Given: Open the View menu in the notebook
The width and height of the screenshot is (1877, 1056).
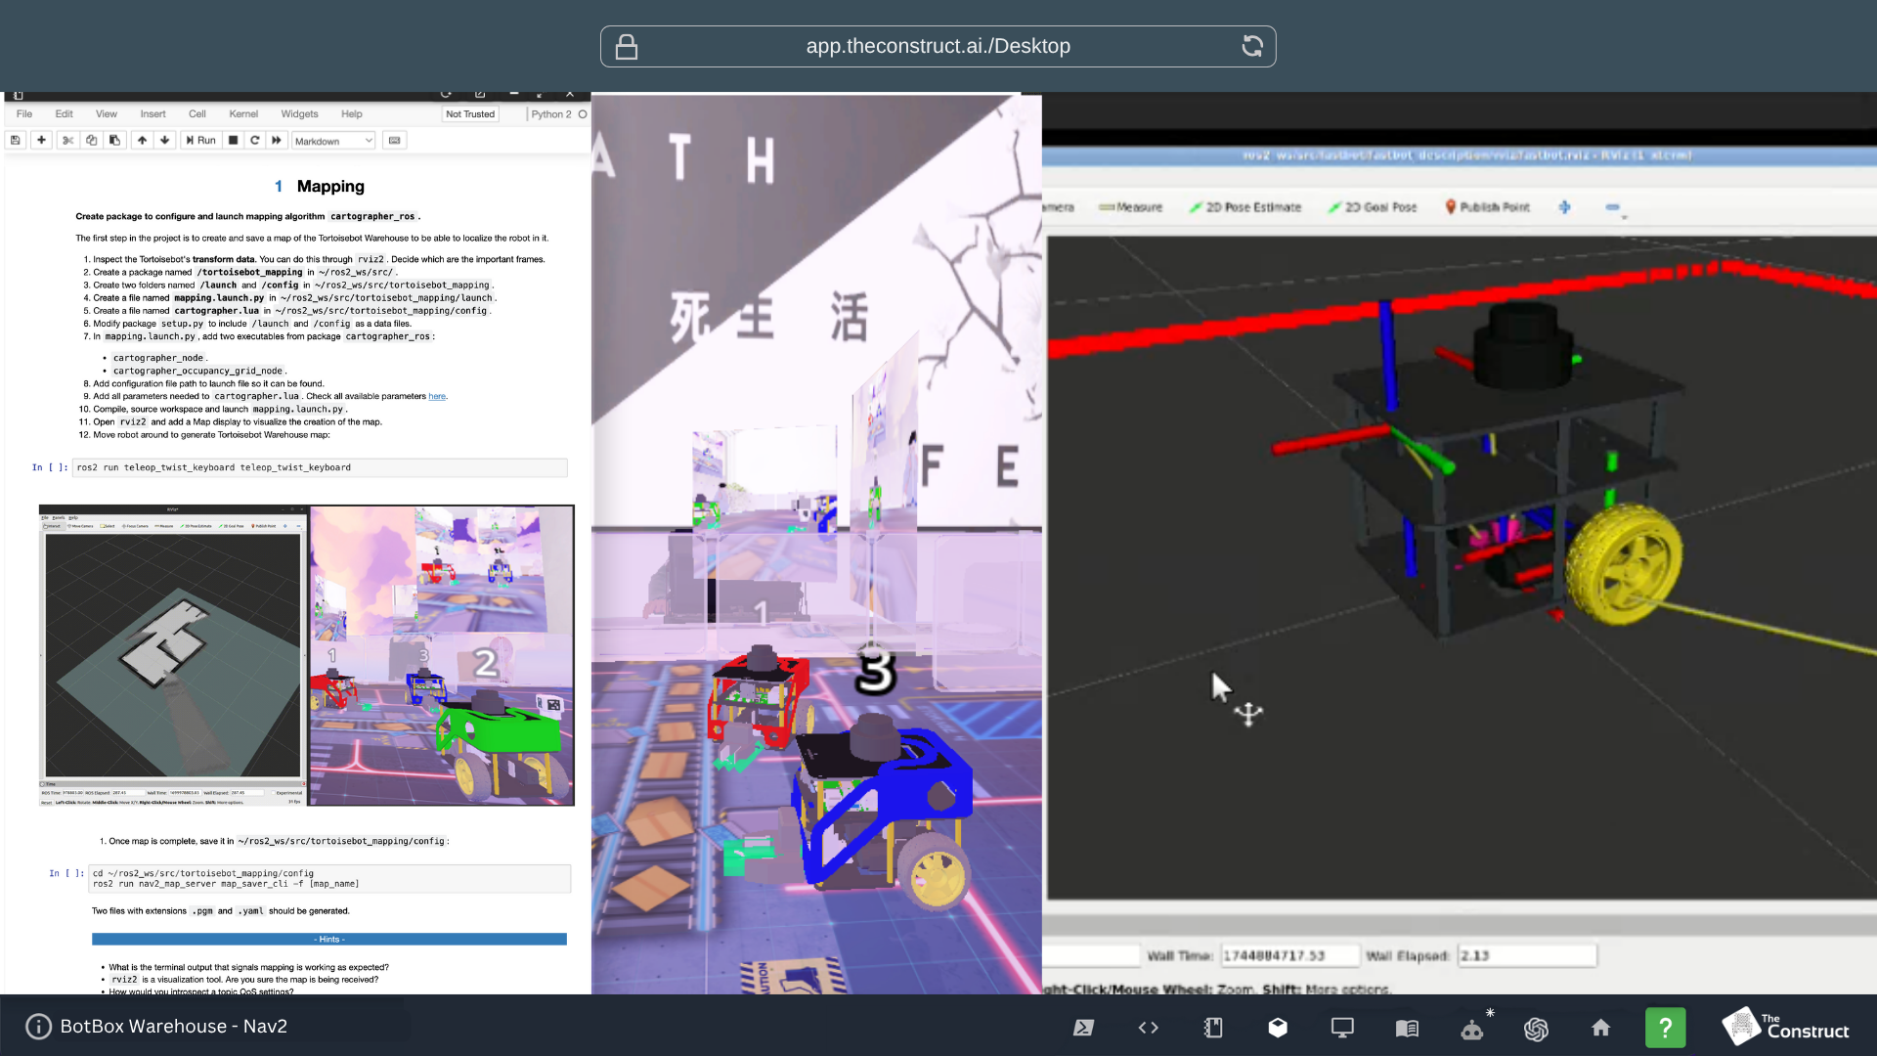Looking at the screenshot, I should click(x=107, y=114).
